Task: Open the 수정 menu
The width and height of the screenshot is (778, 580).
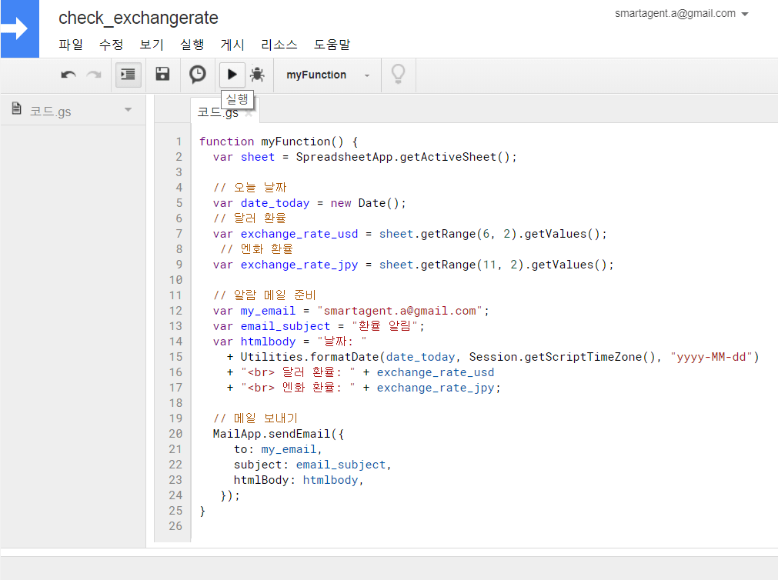Action: [111, 45]
